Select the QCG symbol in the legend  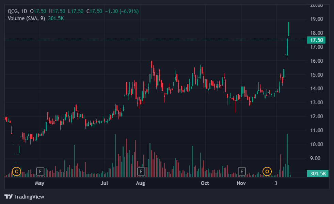pyautogui.click(x=14, y=11)
